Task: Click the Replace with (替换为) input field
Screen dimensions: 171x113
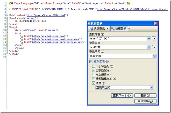Action: tap(118, 47)
